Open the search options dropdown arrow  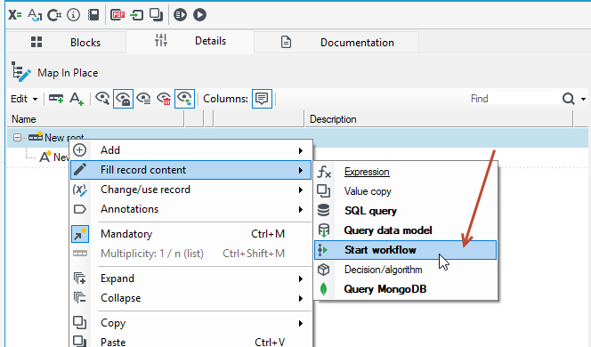[x=583, y=99]
